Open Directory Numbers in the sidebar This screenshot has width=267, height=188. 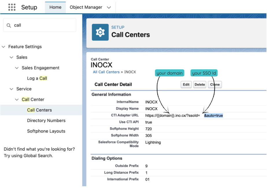pyautogui.click(x=46, y=121)
